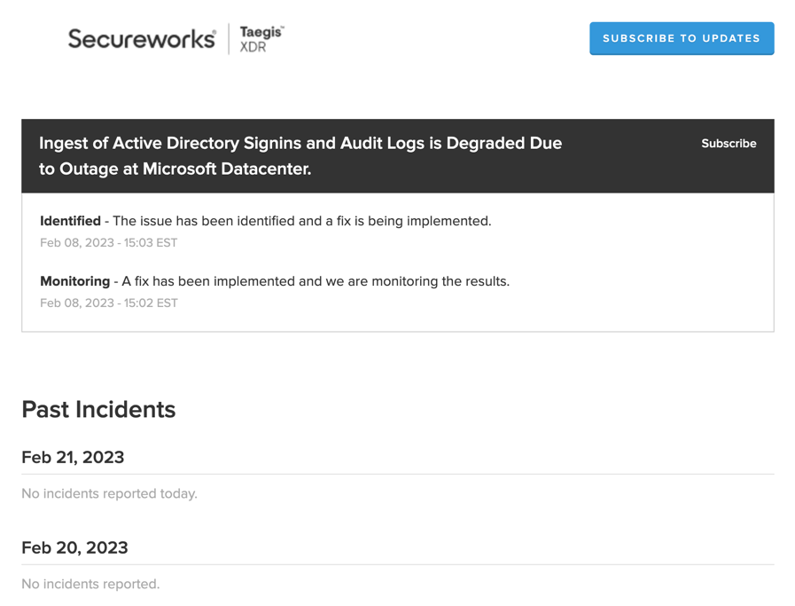The width and height of the screenshot is (795, 606).
Task: Open the Active Directory ingest incident title
Action: coord(300,156)
